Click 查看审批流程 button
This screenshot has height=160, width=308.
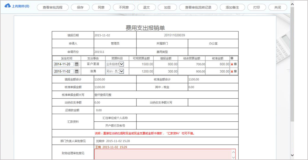coord(53,8)
